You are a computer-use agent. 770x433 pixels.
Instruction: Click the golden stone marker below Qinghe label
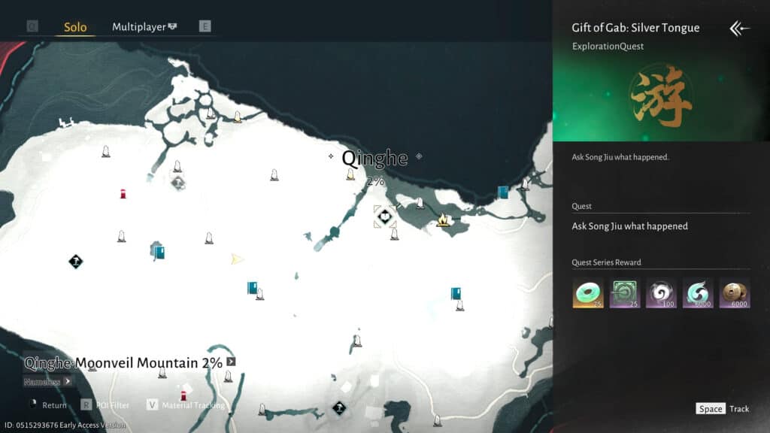click(x=350, y=175)
